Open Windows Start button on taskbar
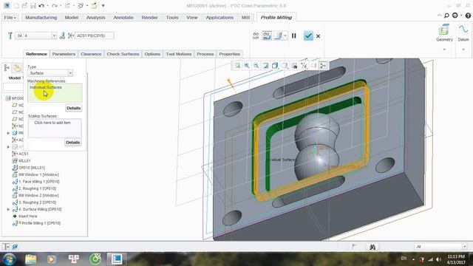Image resolution: width=473 pixels, height=266 pixels. [9, 259]
